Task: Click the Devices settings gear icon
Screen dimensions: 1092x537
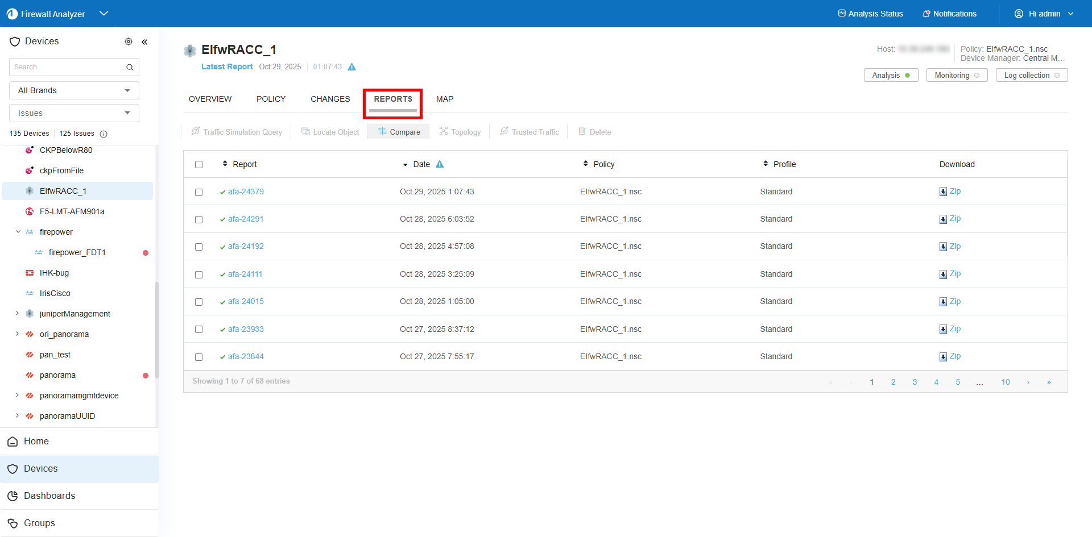Action: pos(129,41)
